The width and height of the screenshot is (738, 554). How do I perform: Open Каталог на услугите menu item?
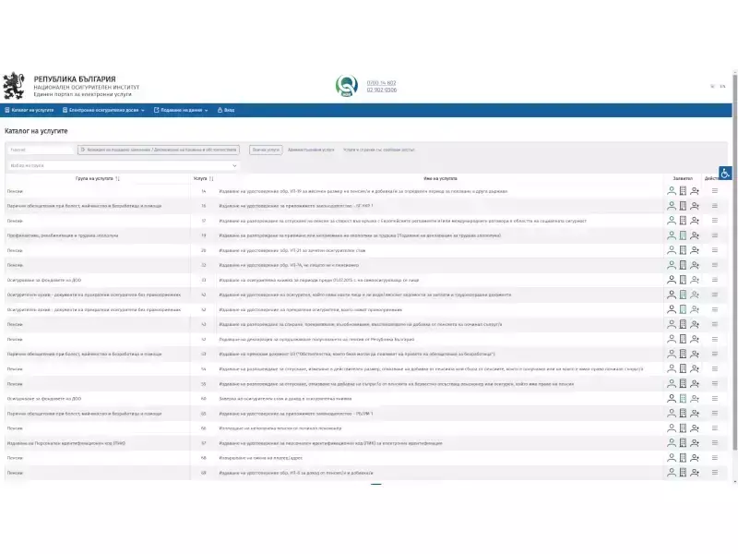(29, 110)
